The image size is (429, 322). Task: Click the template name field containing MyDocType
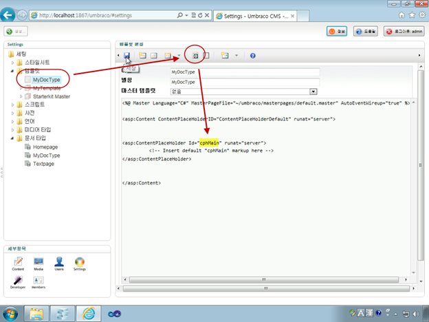[x=245, y=72]
